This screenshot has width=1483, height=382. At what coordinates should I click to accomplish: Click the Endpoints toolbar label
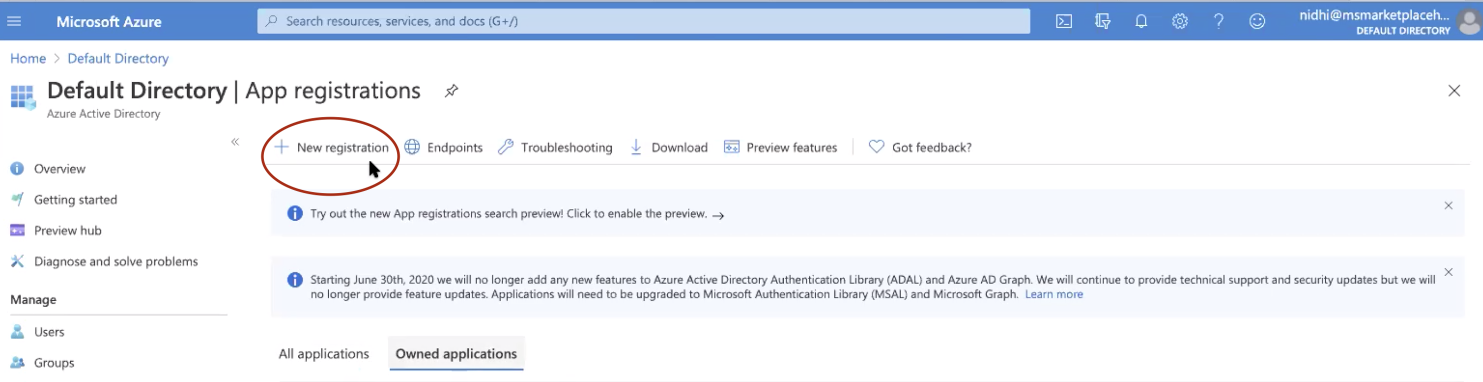click(454, 147)
